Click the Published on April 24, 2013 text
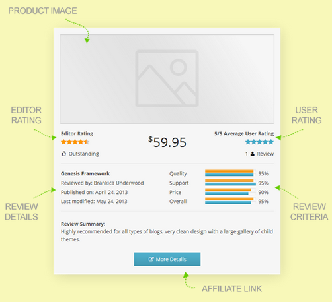The image size is (332, 302). click(95, 192)
